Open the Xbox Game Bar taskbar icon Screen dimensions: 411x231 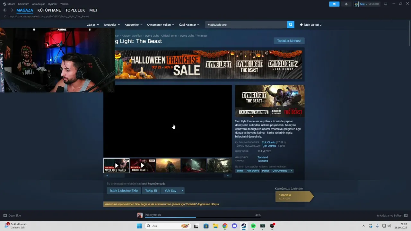[x=263, y=226]
